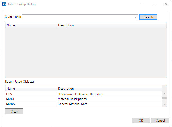
Task: Clear the recently used objects list
Action: 14,111
